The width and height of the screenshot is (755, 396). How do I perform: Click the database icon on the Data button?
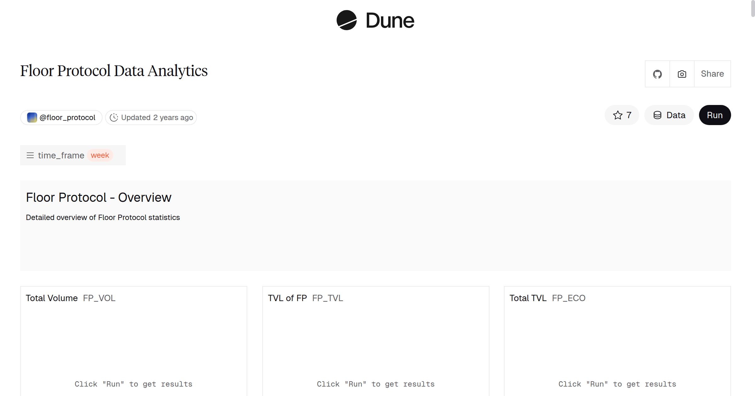(x=657, y=115)
